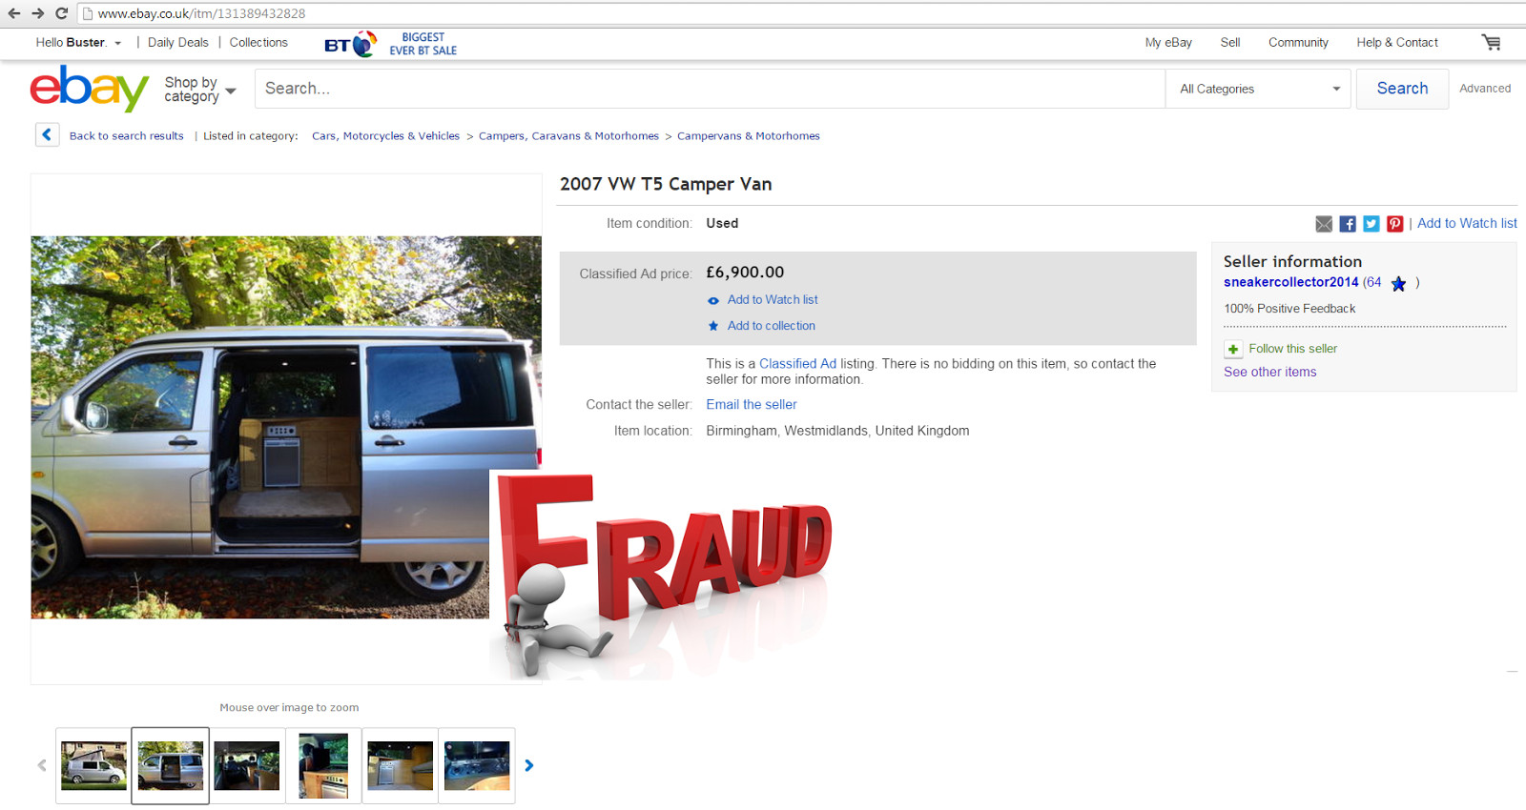
Task: Click the browser reload button
Action: point(62,13)
